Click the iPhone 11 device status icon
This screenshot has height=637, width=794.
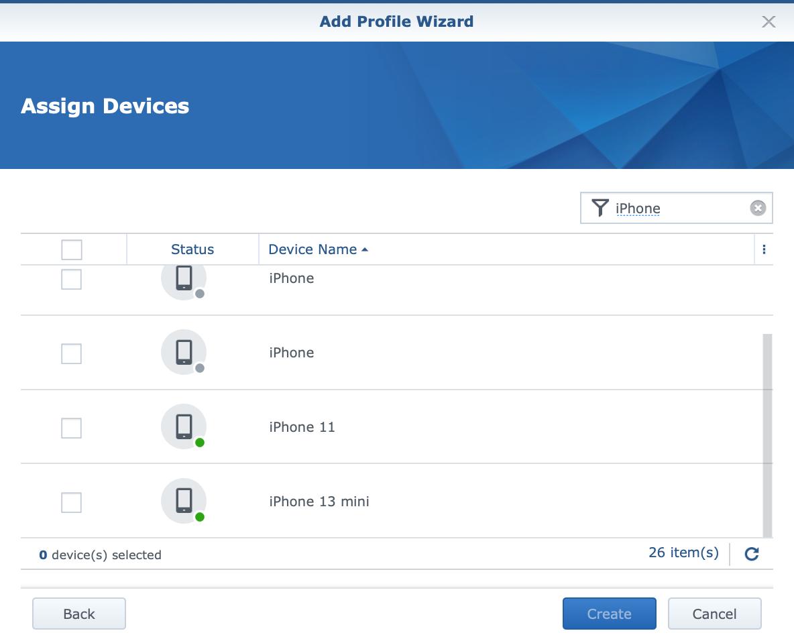pyautogui.click(x=184, y=427)
